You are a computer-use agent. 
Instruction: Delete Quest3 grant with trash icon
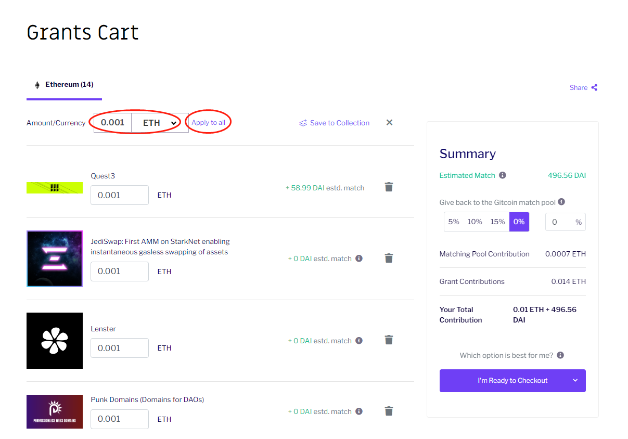pos(389,187)
